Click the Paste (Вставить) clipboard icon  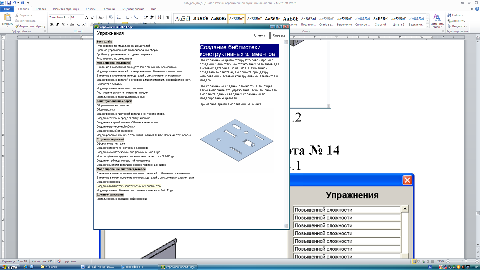pos(7,17)
